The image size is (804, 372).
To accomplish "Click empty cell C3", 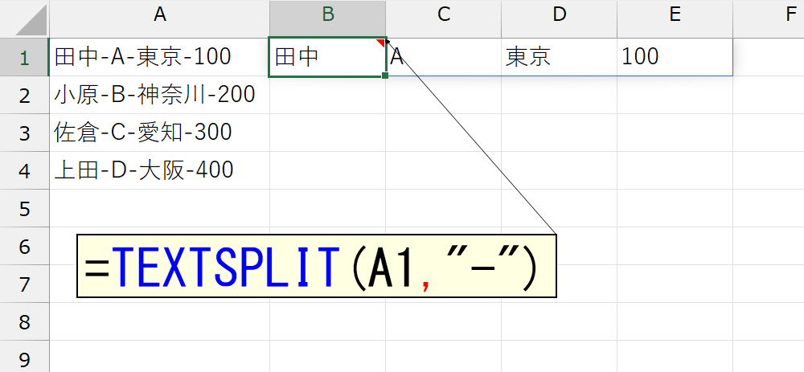I will point(444,133).
